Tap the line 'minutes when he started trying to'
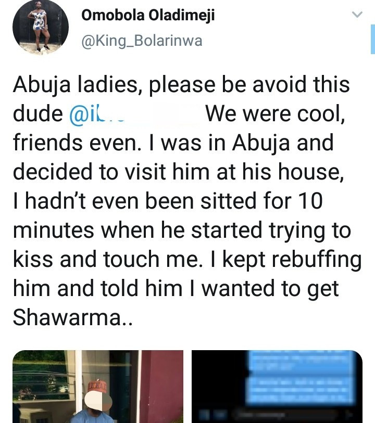Image resolution: width=375 pixels, height=423 pixels. click(180, 230)
